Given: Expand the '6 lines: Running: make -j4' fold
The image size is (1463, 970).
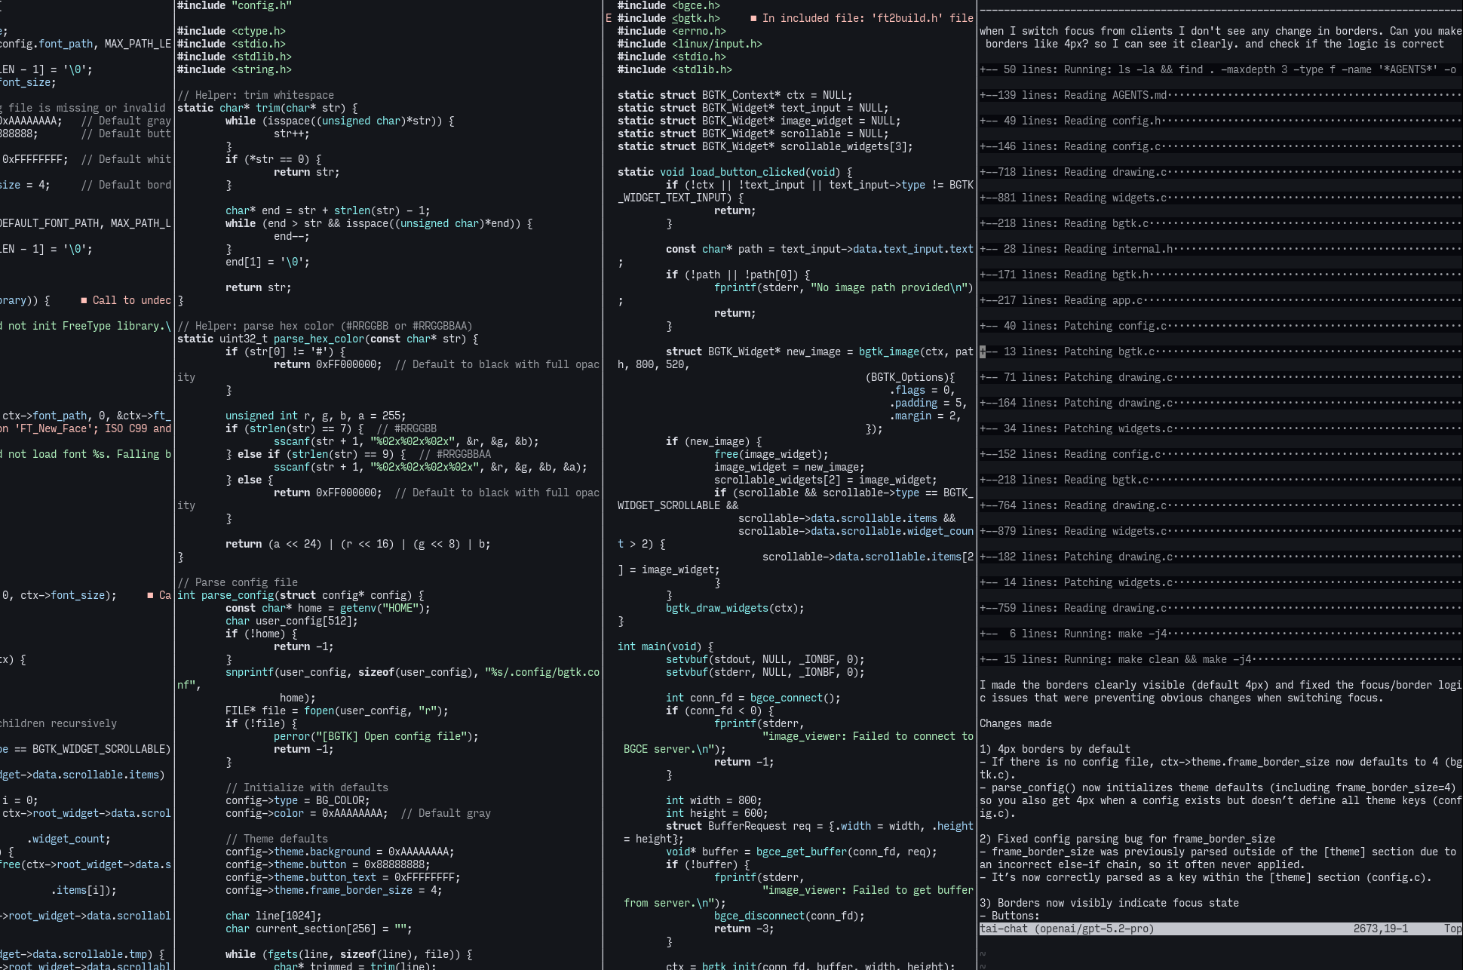Looking at the screenshot, I should tap(1220, 634).
